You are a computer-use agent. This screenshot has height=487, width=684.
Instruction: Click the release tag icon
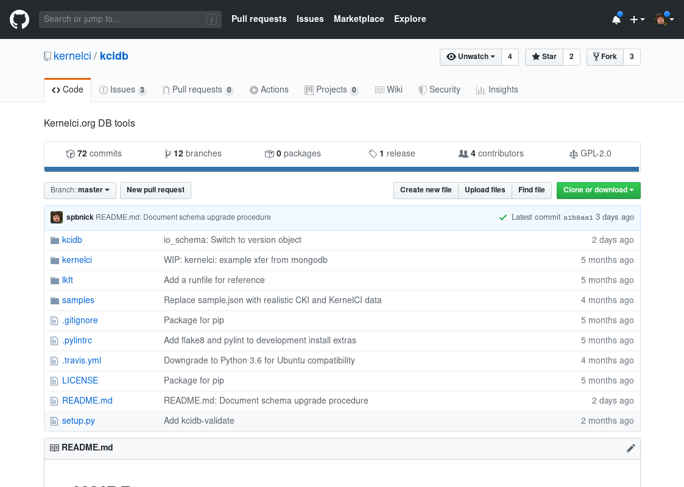373,154
